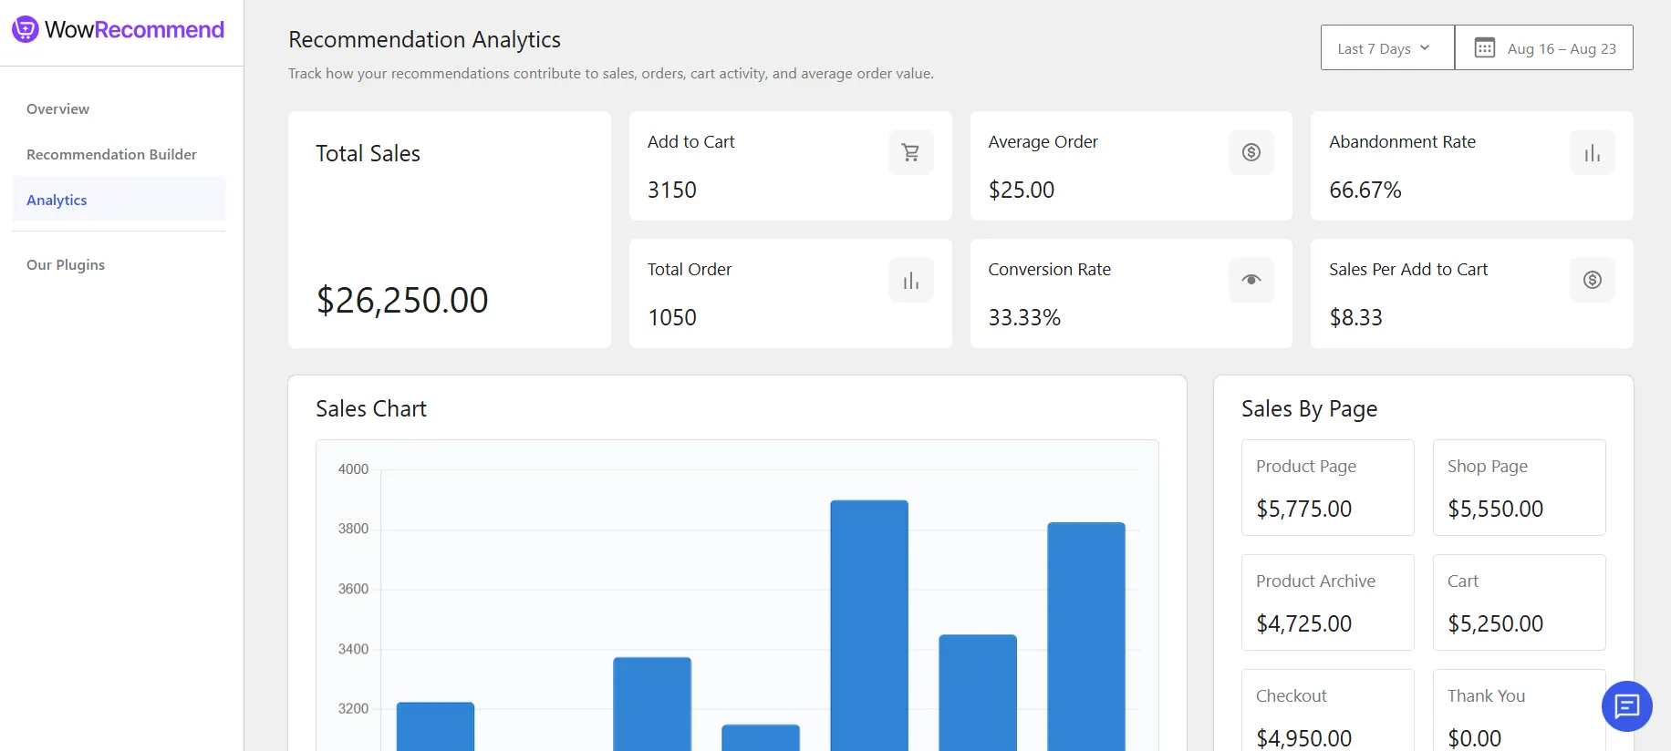Click the tallest bar in the Sales Chart
The image size is (1671, 751).
click(869, 625)
